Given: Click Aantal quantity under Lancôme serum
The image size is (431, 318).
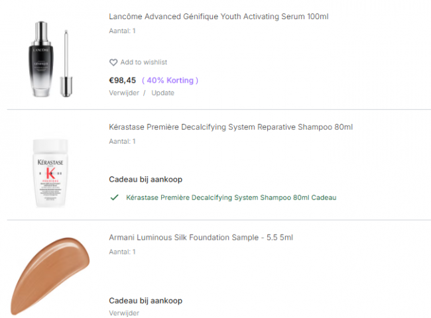Looking at the screenshot, I should [x=122, y=30].
